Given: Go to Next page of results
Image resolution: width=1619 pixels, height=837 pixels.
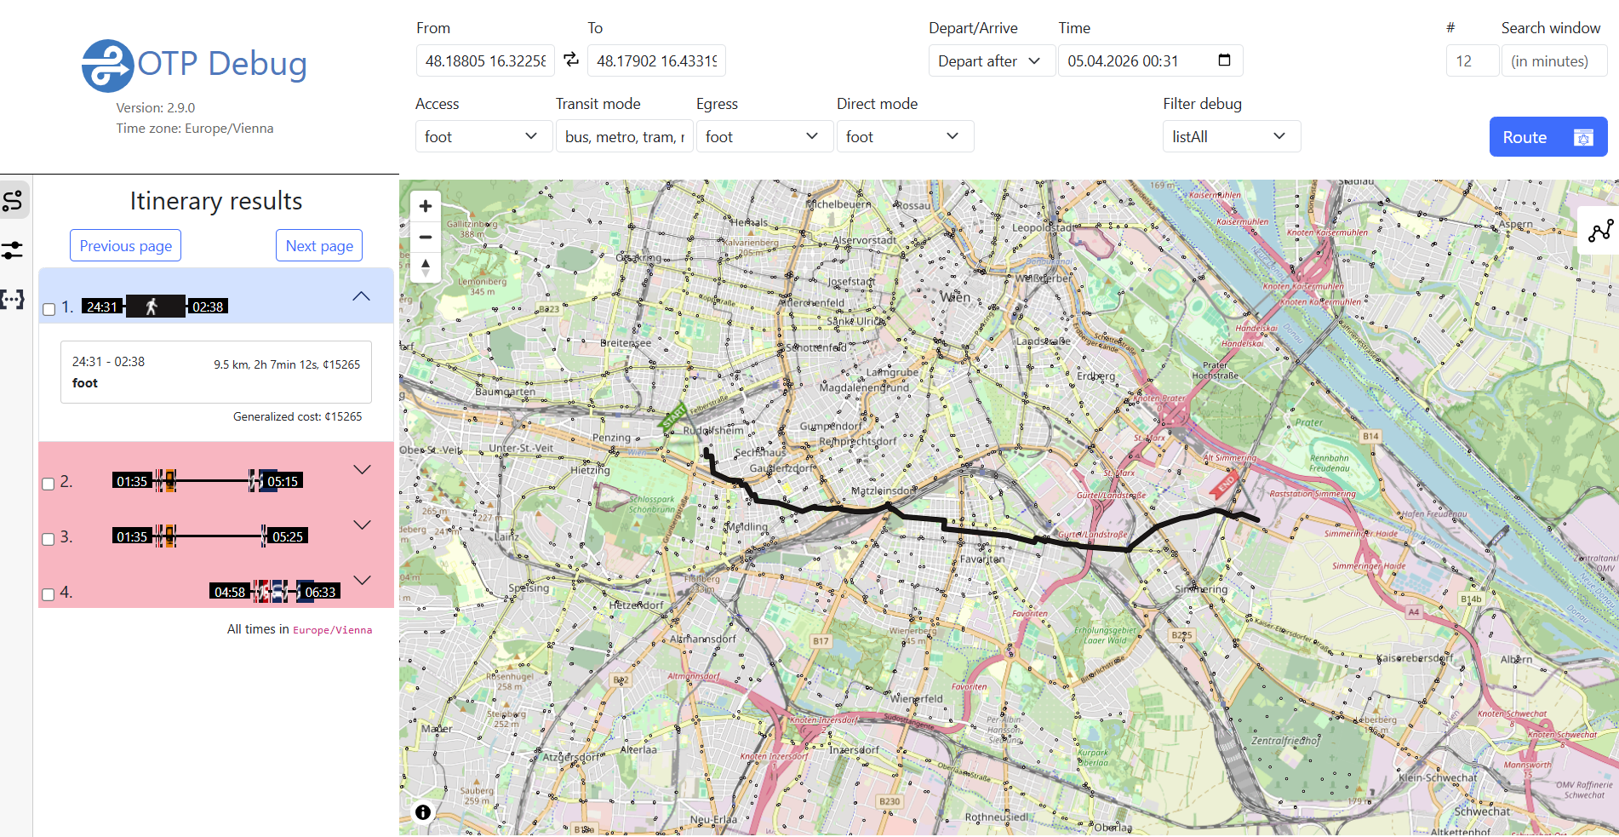Looking at the screenshot, I should 319,245.
